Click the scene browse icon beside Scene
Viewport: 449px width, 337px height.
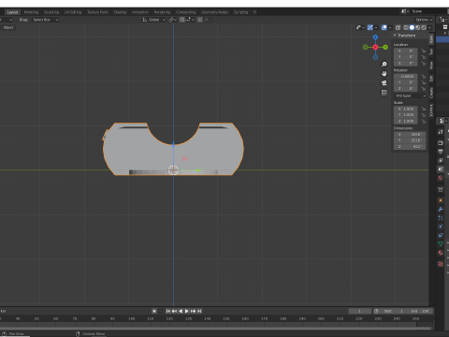[405, 11]
